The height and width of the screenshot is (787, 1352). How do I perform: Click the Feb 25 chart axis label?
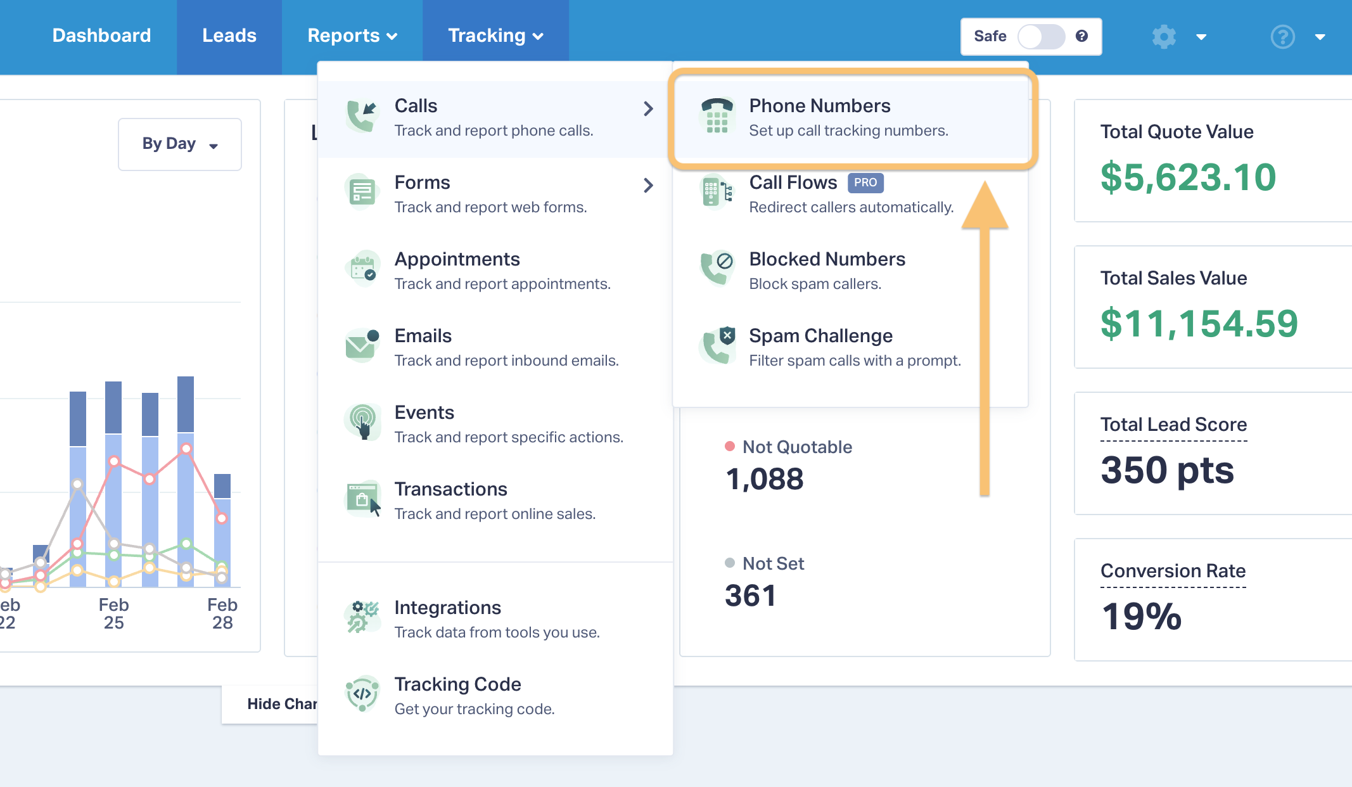pyautogui.click(x=114, y=613)
